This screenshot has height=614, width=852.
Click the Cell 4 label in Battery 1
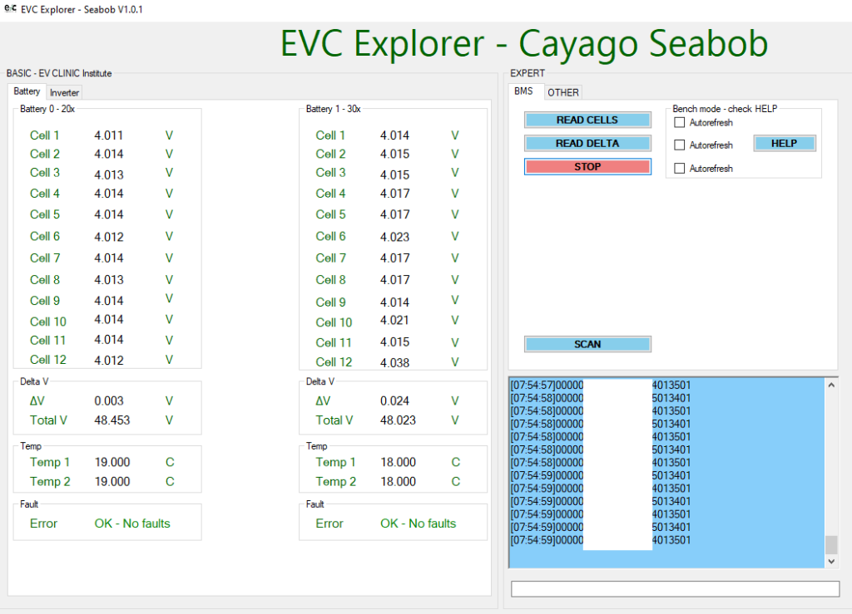(330, 194)
